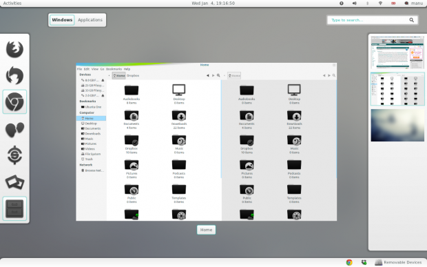The image size is (427, 267).
Task: Switch to the empty third workspace thumbnail
Action: click(397, 125)
